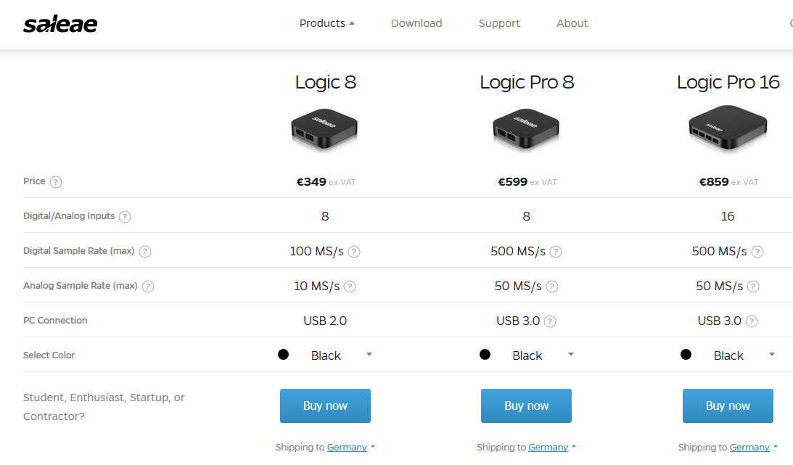Click the Saleae logo
This screenshot has width=793, height=465.
pos(60,24)
